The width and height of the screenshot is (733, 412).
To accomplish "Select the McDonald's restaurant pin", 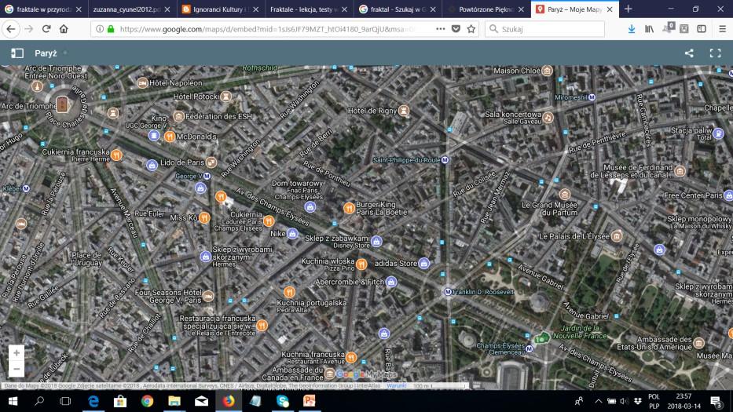I will [x=170, y=137].
